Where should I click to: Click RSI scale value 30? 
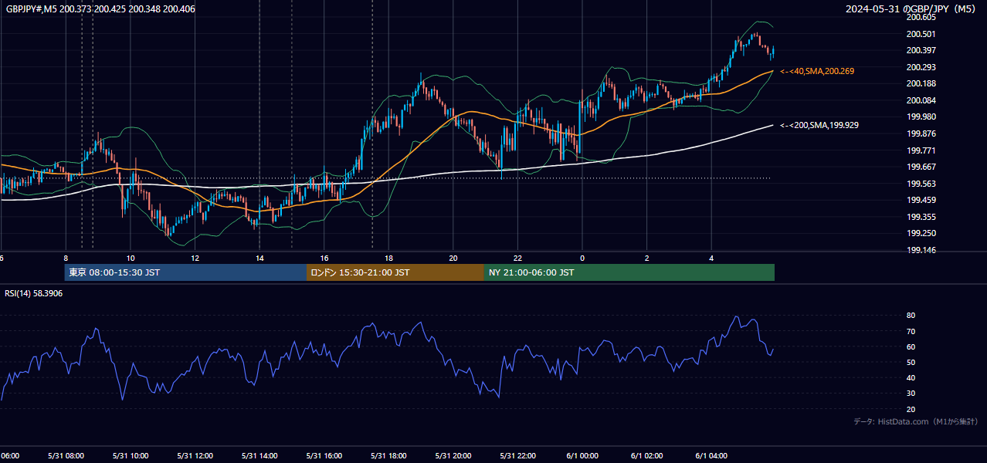pos(911,394)
